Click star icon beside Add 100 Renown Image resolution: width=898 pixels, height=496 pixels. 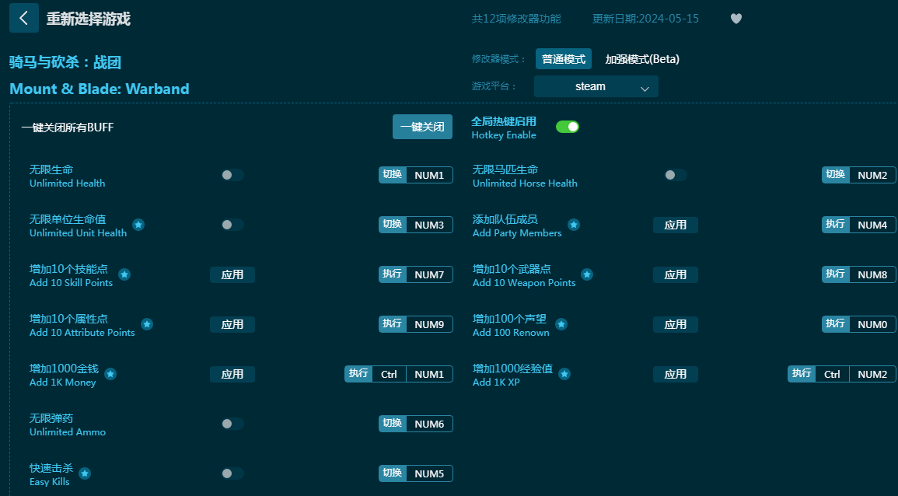click(561, 325)
